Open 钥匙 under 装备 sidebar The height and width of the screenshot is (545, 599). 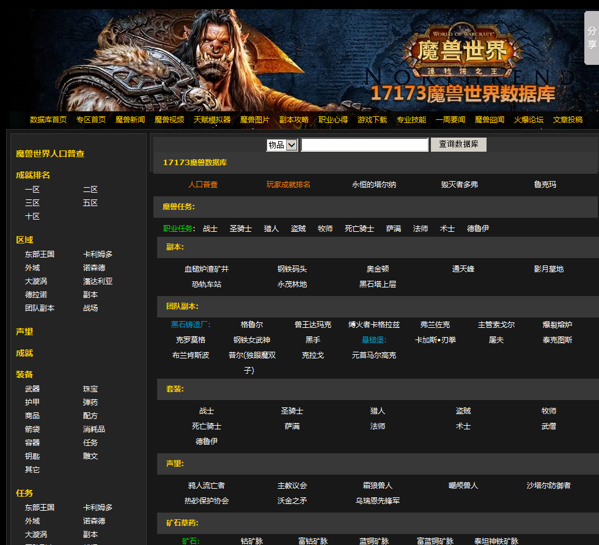point(32,456)
